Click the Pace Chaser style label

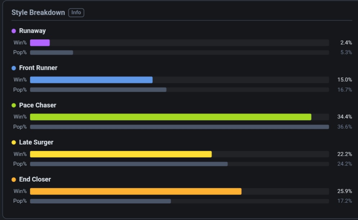pos(38,105)
